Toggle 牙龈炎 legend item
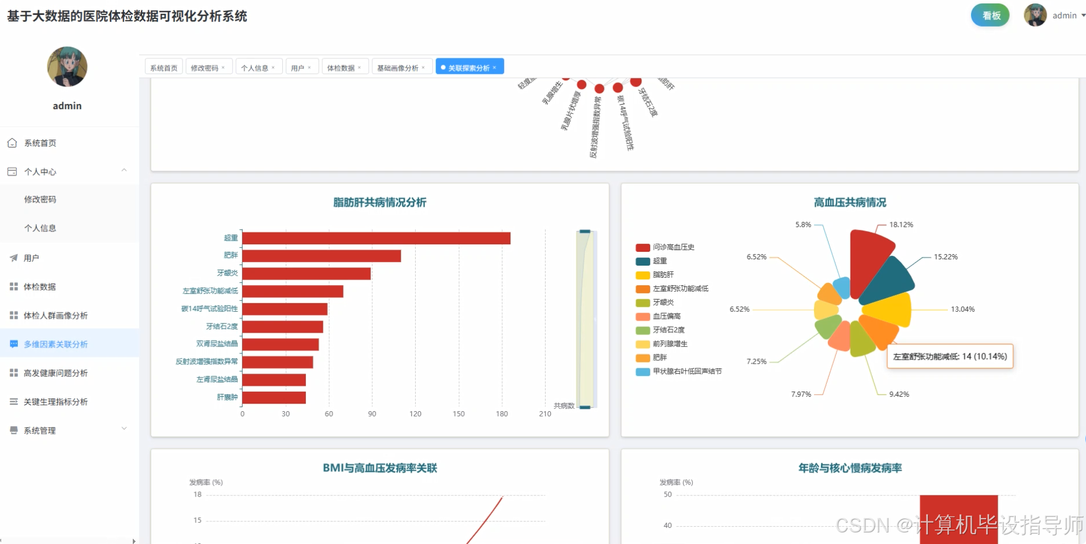The height and width of the screenshot is (544, 1086). [x=655, y=303]
